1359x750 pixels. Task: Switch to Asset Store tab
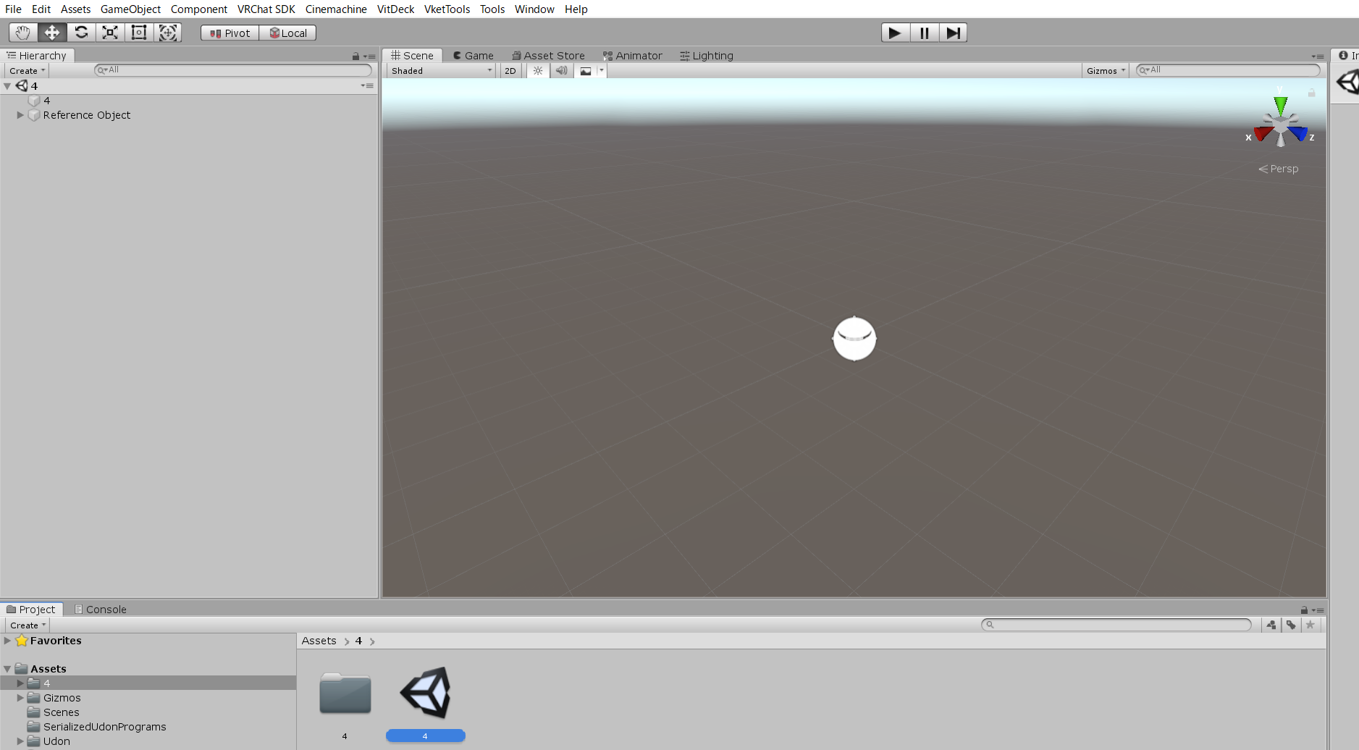pos(548,56)
